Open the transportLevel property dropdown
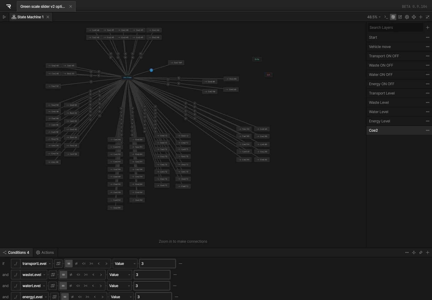This screenshot has height=300, width=432. [x=37, y=264]
